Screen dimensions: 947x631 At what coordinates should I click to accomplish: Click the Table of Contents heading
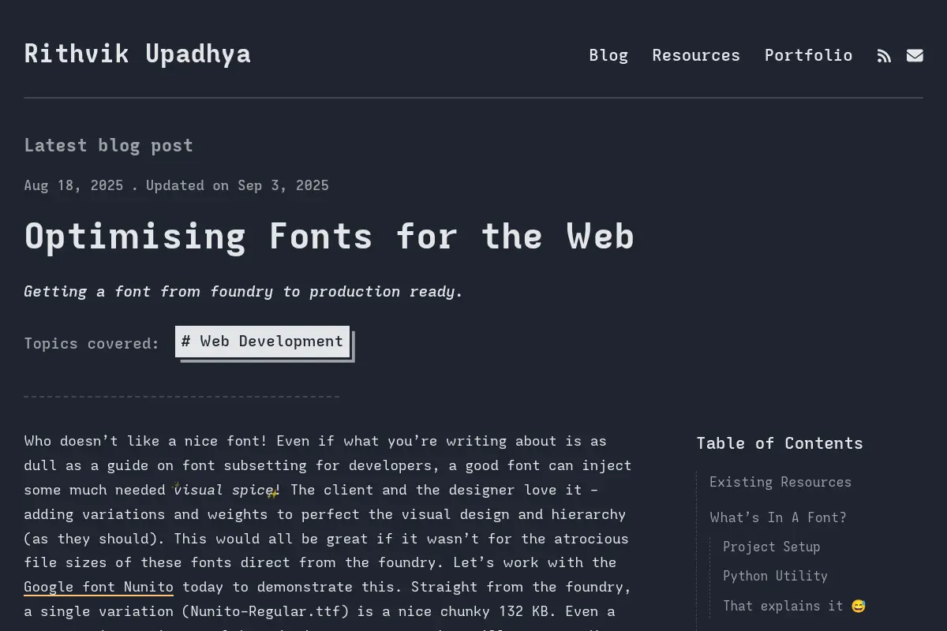point(780,443)
